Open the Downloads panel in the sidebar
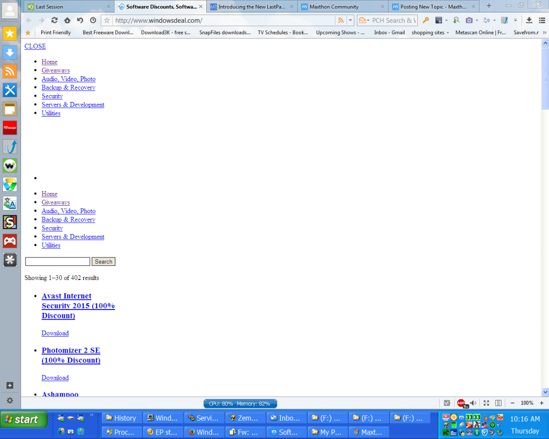This screenshot has width=549, height=439. (x=10, y=52)
